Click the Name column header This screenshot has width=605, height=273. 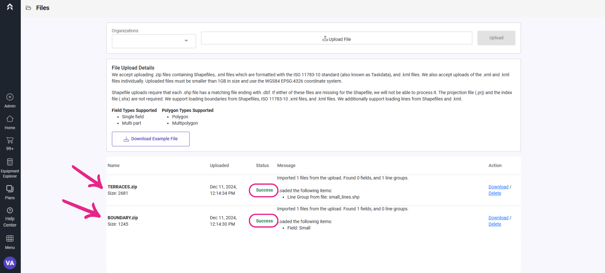[x=113, y=166]
